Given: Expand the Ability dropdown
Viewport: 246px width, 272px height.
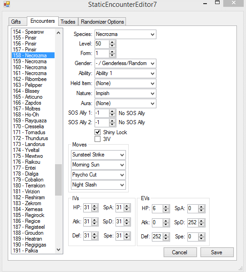Looking at the screenshot, I should (126, 73).
